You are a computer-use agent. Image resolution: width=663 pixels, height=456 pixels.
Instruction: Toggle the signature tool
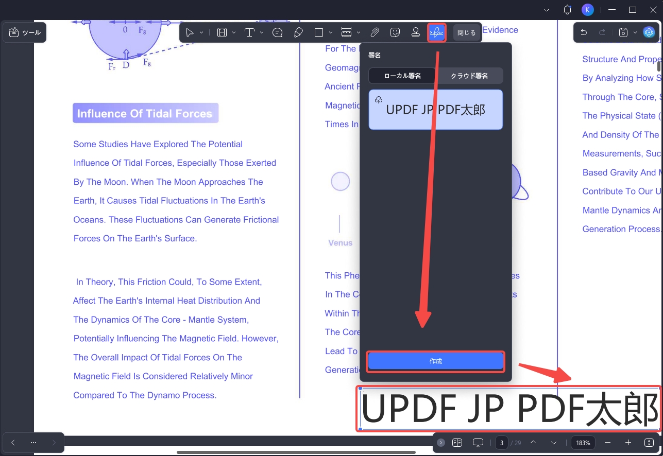click(x=436, y=32)
